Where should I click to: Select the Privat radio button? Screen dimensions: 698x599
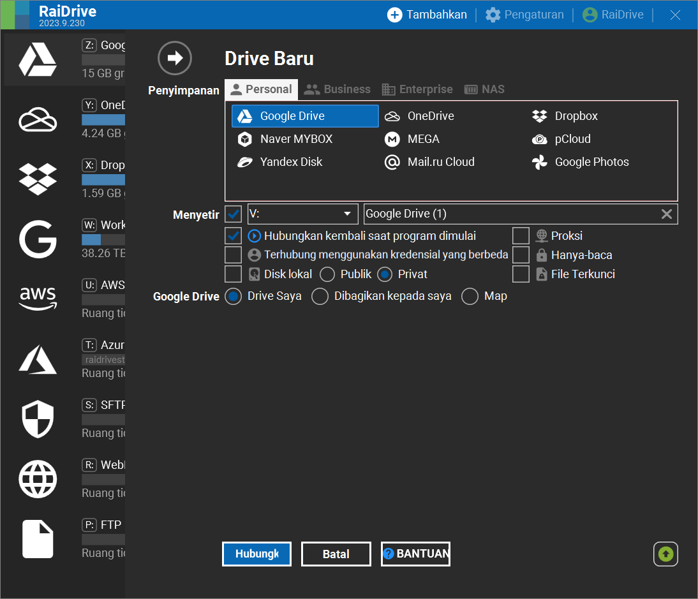385,274
